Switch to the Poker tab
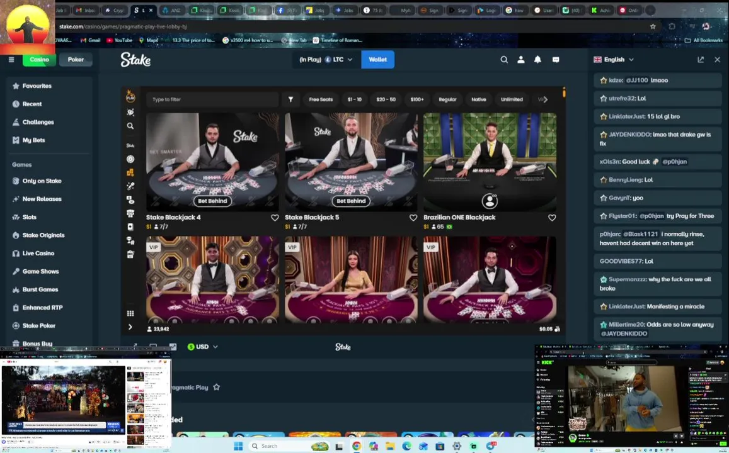 [x=76, y=59]
